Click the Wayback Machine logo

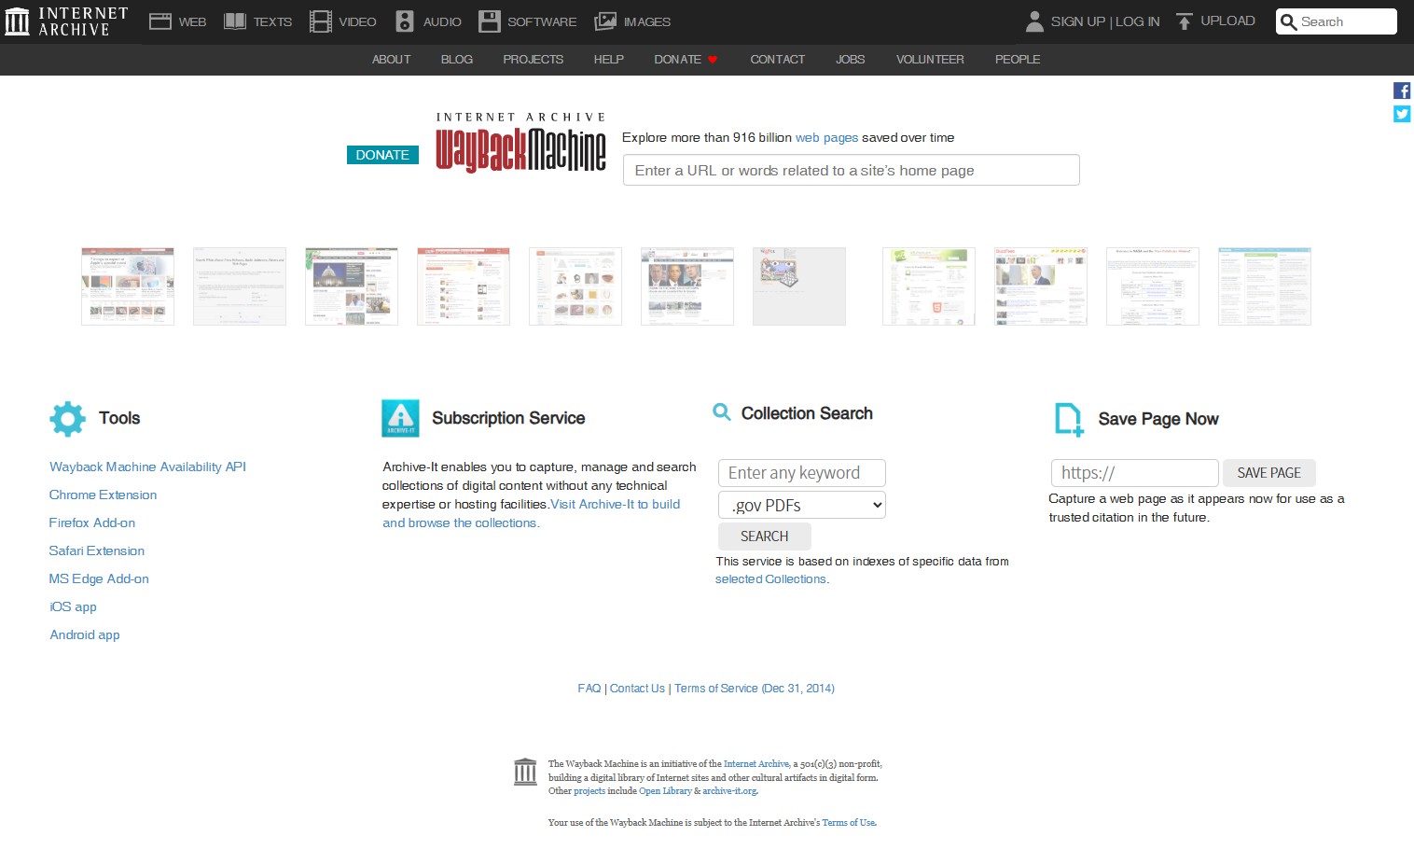click(x=520, y=143)
